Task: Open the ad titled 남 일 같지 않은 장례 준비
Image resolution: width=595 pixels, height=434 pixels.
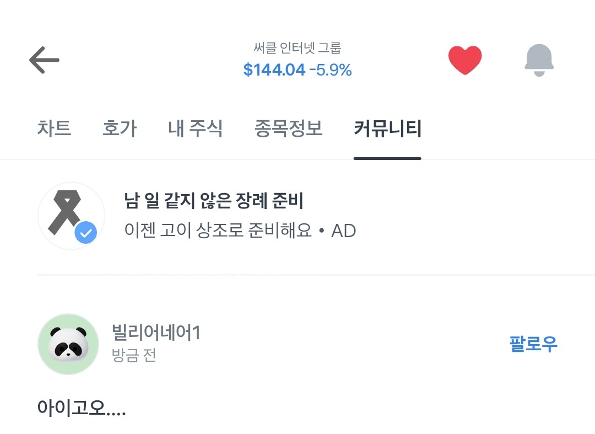Action: pos(214,201)
